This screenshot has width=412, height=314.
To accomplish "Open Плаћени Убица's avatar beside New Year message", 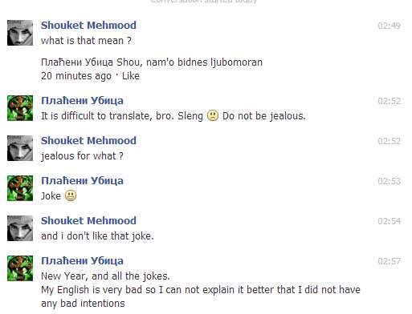I will [20, 268].
